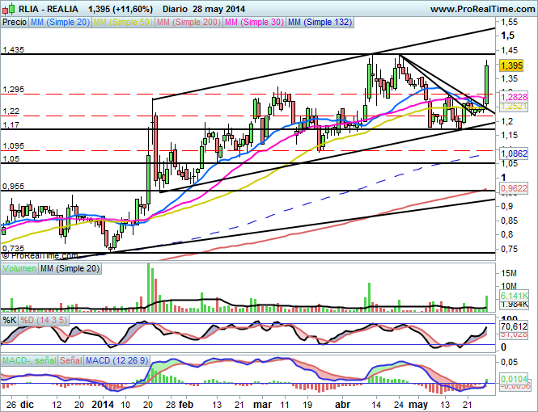Open the ProRealTime.com website link

pyautogui.click(x=484, y=8)
